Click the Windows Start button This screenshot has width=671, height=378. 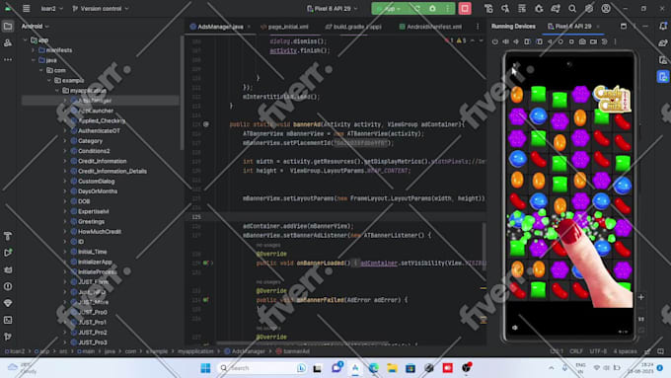[205, 368]
